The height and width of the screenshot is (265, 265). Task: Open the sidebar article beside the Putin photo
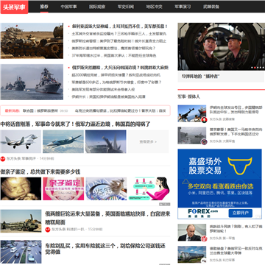click(236, 228)
